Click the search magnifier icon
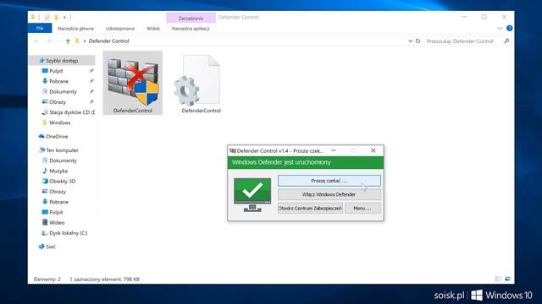The image size is (542, 304). (506, 41)
